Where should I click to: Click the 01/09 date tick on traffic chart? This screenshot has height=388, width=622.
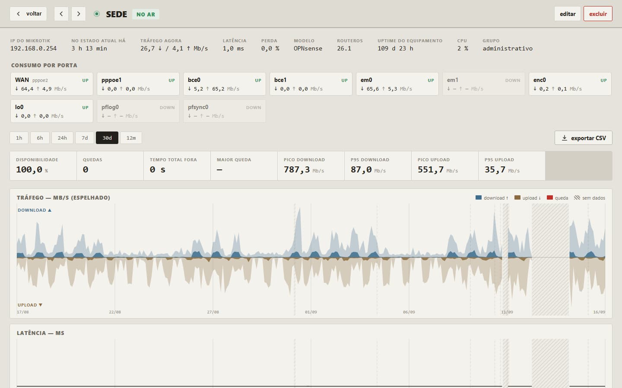tap(311, 312)
